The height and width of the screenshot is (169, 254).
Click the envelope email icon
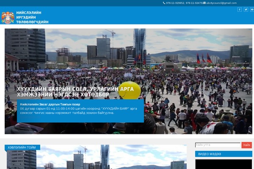pos(204,3)
